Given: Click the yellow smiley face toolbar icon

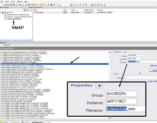Looking at the screenshot, I should tap(84, 5).
